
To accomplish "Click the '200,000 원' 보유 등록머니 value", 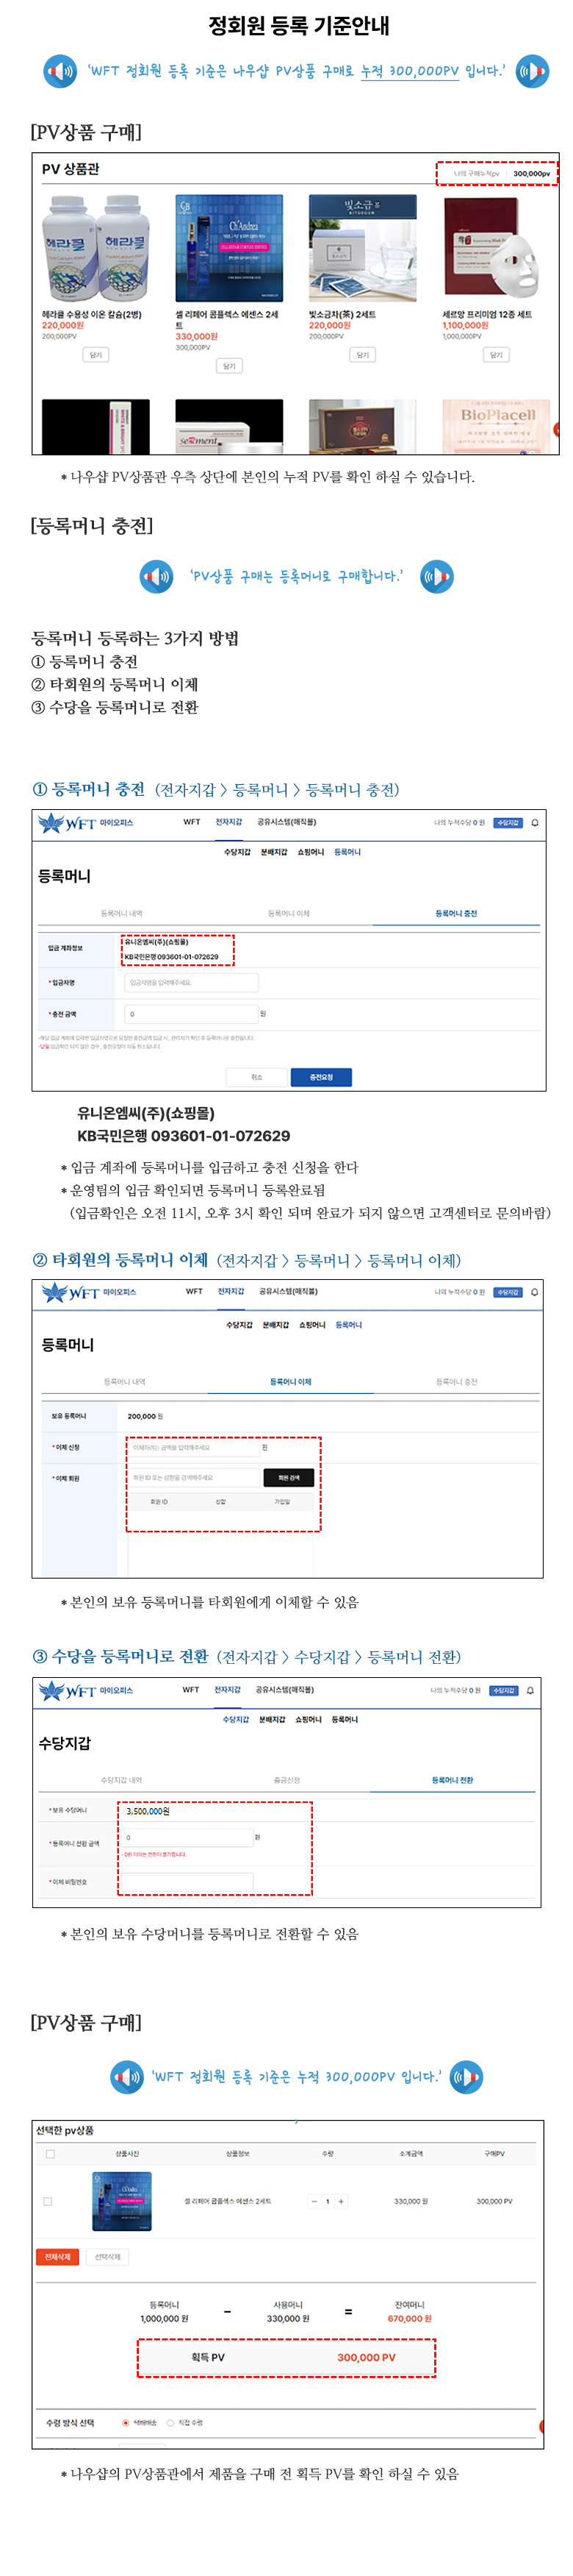I will coord(145,1416).
